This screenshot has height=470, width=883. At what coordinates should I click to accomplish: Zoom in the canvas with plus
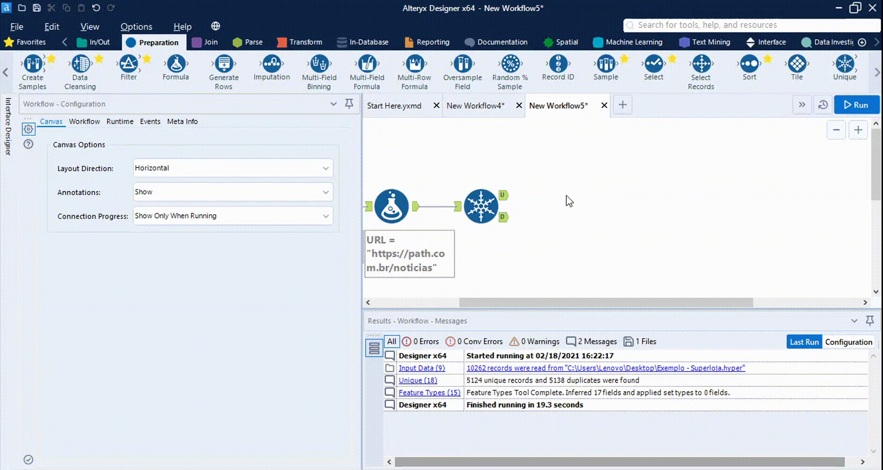858,130
